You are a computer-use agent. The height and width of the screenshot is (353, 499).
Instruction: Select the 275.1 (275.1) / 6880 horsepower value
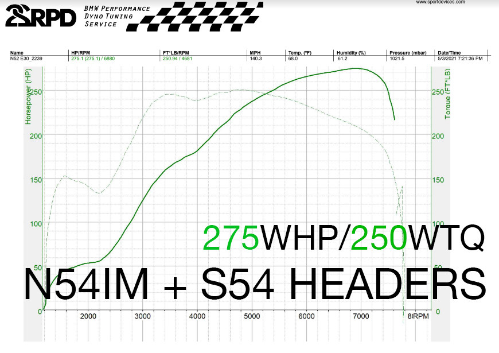(95, 58)
